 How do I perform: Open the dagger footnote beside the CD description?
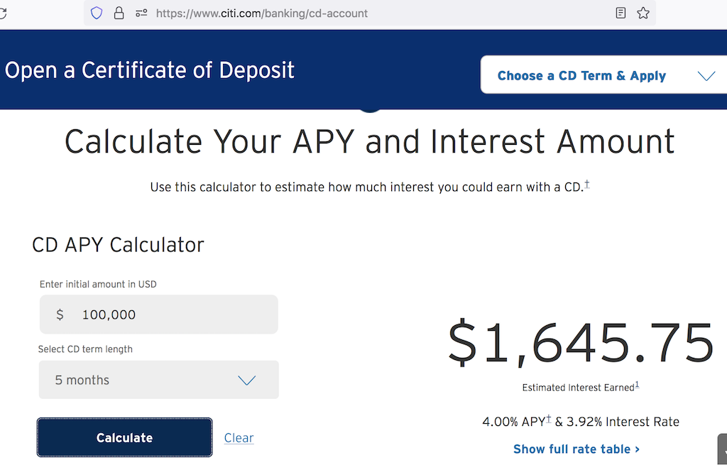pyautogui.click(x=587, y=182)
